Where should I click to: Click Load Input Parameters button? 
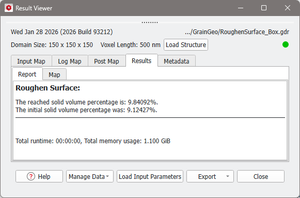coord(150,176)
